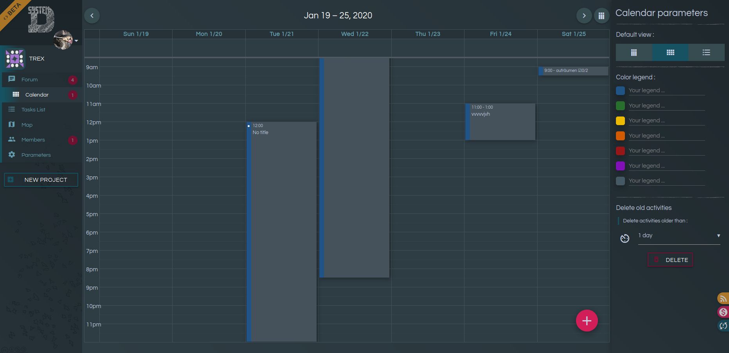Open the Forum section
This screenshot has height=353, width=729.
[29, 79]
